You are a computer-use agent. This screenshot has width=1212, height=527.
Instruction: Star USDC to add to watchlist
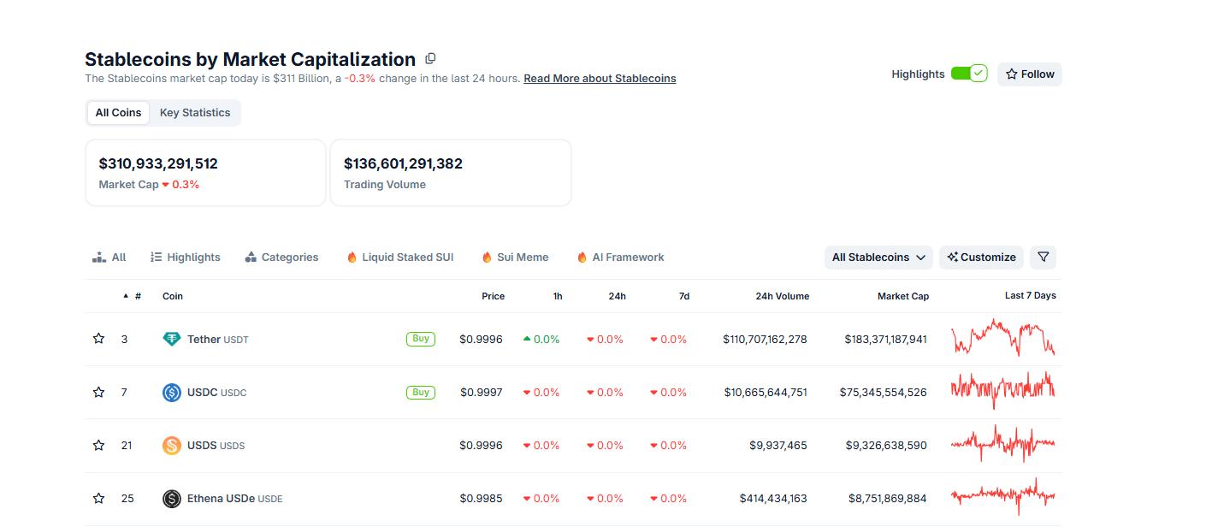pos(98,392)
